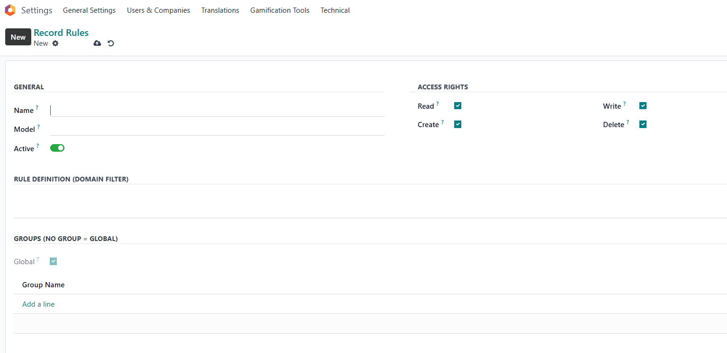Click the cloud save record icon

[x=97, y=43]
